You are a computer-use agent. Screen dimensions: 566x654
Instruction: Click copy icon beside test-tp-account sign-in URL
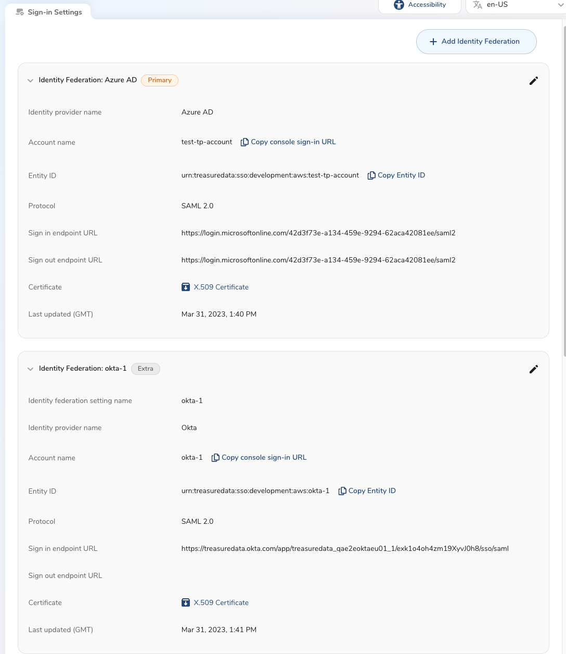point(244,142)
